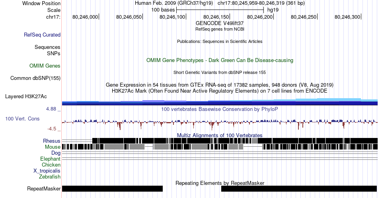
Task: Click the RefSeq genes from NCBI title
Action: tap(220, 29)
